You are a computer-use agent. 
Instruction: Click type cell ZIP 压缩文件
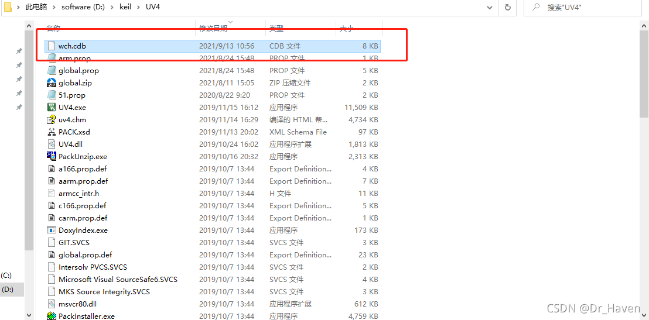pos(290,82)
